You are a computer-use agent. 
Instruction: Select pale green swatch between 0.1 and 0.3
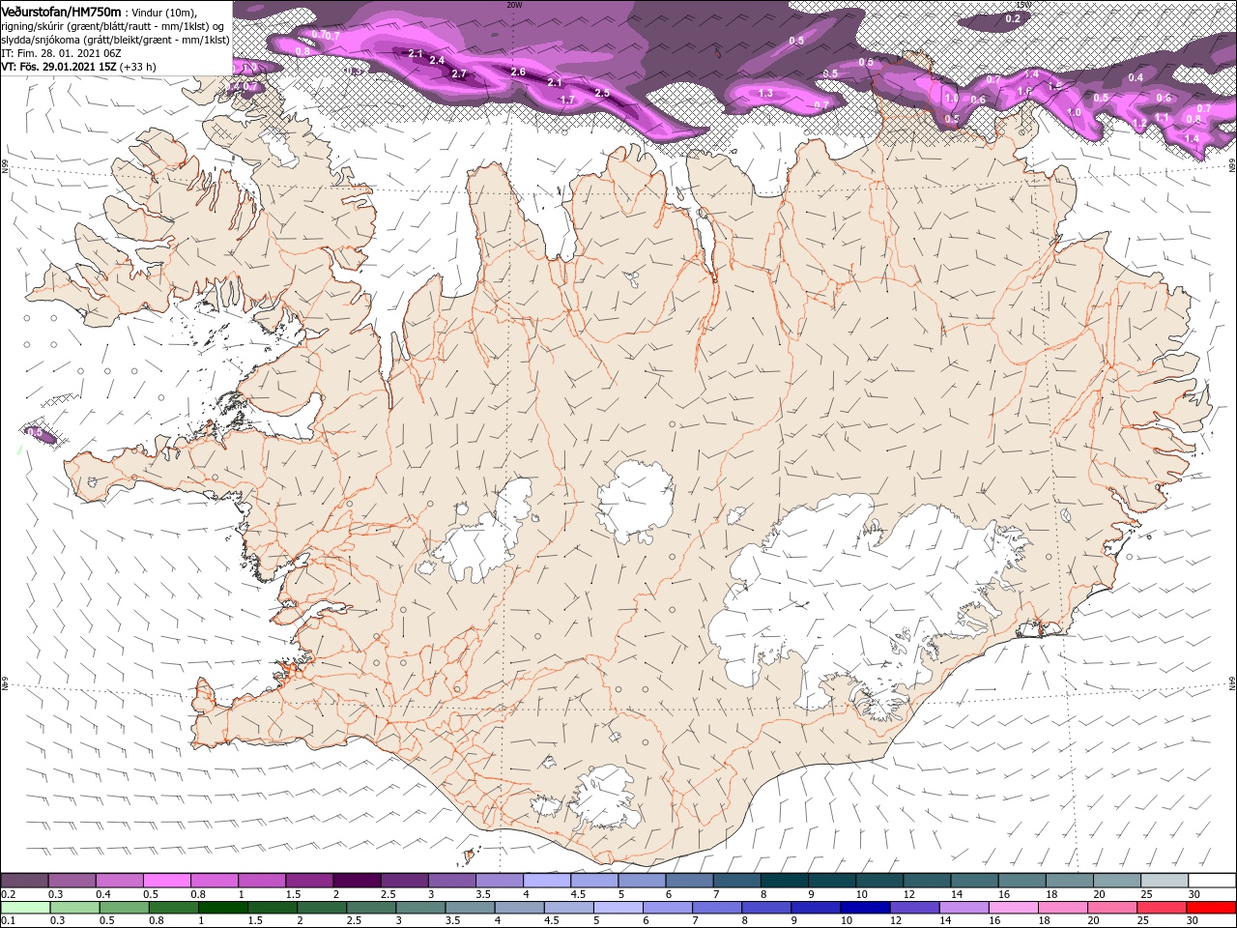tap(25, 908)
